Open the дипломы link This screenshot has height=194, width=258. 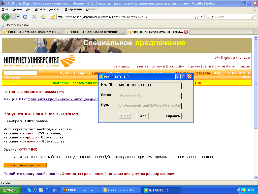[158, 66]
